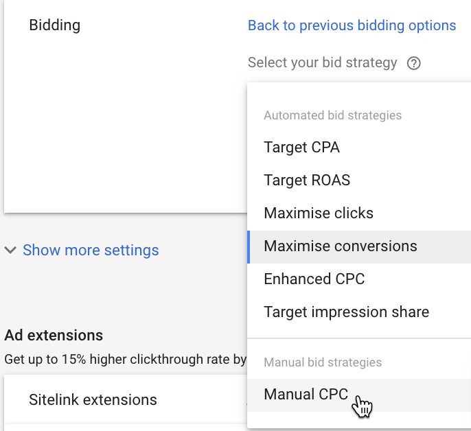The height and width of the screenshot is (431, 471).
Task: Click the divider above Manual bid strategies
Action: pos(358,338)
